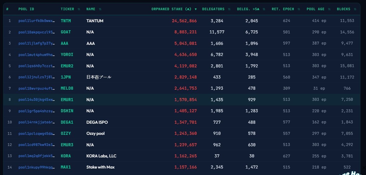Click the 日本壱プール pool name
The height and width of the screenshot is (175, 366).
pyautogui.click(x=99, y=77)
